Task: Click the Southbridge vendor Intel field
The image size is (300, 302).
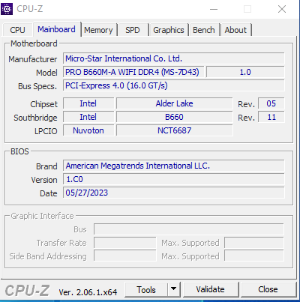Action: point(88,117)
